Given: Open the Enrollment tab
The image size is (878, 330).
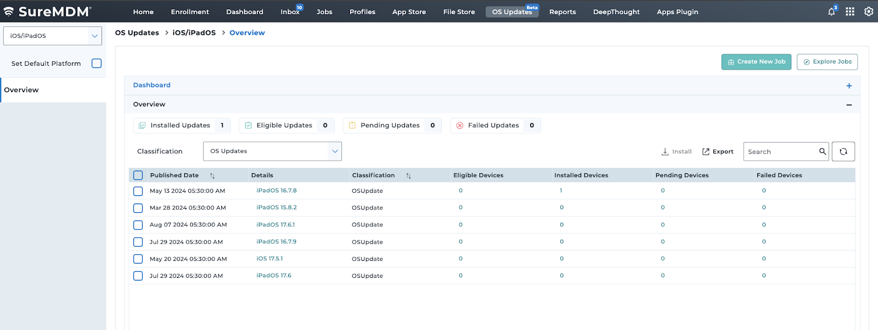Looking at the screenshot, I should pos(190,12).
